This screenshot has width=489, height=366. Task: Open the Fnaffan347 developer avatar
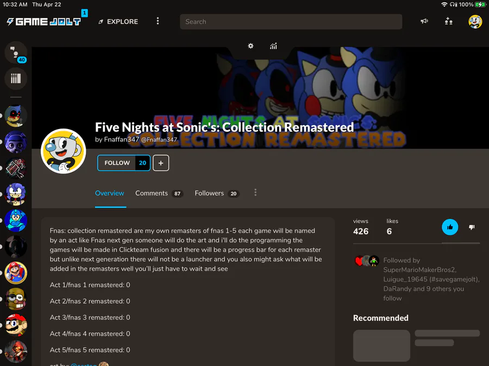pyautogui.click(x=64, y=151)
